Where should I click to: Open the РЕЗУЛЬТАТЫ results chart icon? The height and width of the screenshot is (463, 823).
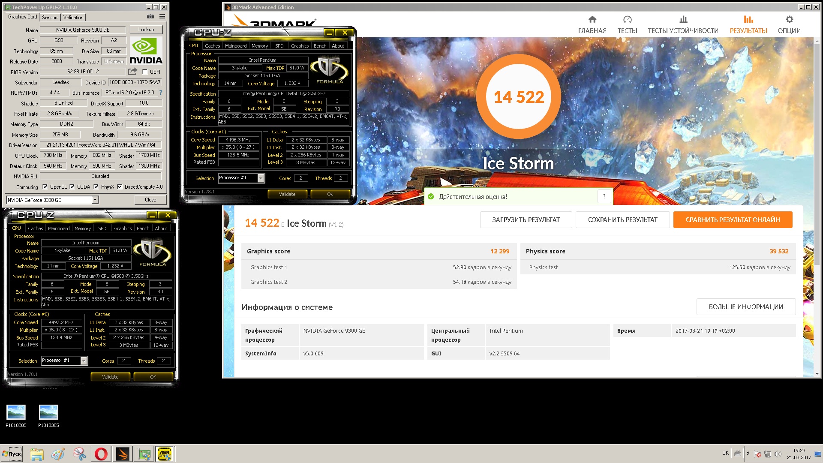tap(748, 19)
